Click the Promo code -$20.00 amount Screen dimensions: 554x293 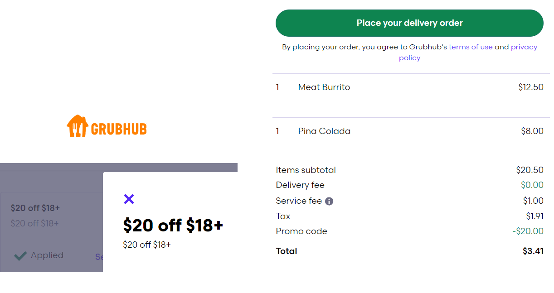528,231
